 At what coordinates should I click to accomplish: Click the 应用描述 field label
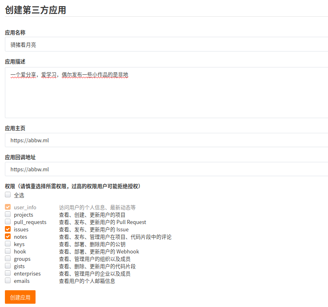click(15, 62)
